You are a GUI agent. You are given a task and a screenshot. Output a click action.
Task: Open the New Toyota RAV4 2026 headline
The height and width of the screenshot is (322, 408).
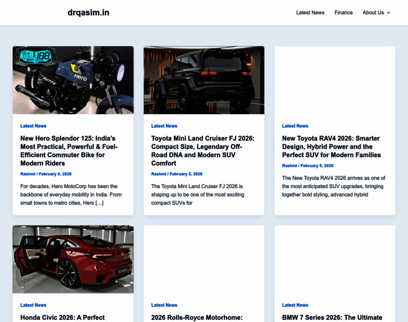pos(331,147)
